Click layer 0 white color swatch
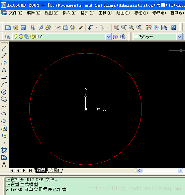 coord(37,37)
